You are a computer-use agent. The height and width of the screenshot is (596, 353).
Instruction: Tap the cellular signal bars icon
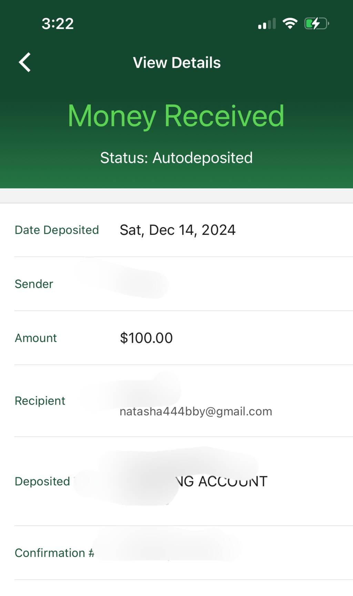[267, 23]
